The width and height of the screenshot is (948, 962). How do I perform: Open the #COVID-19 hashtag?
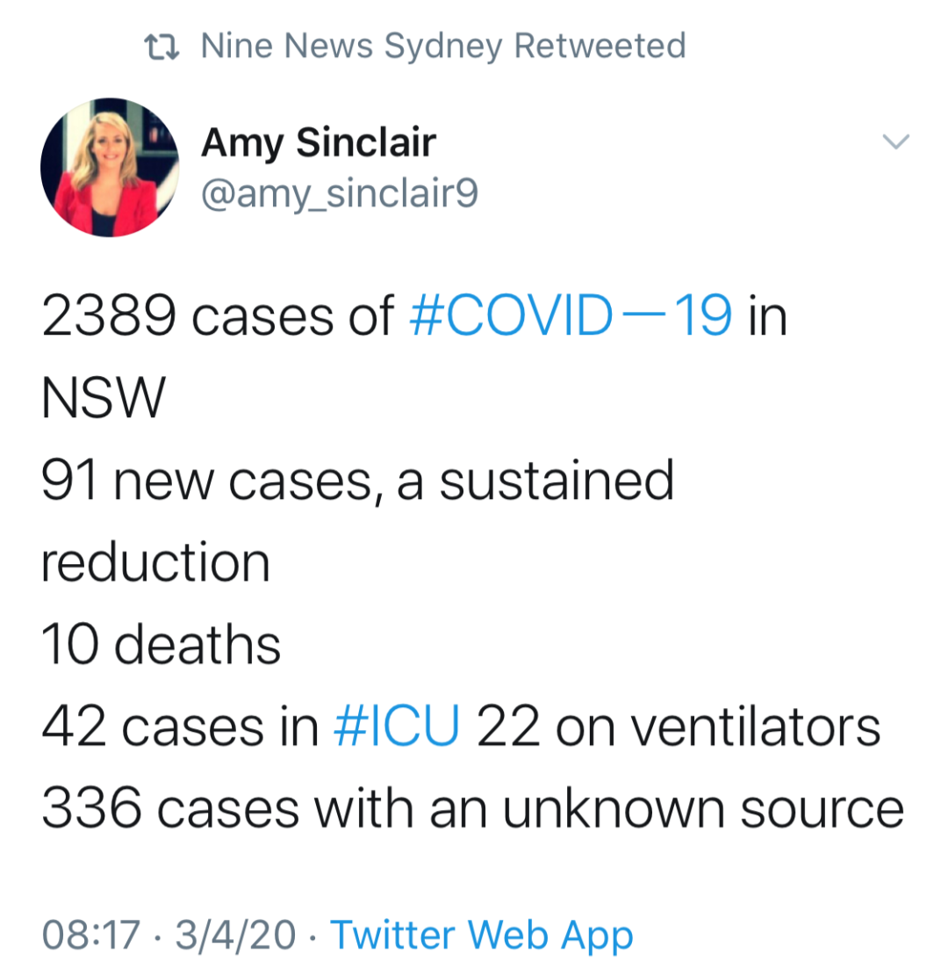click(571, 315)
